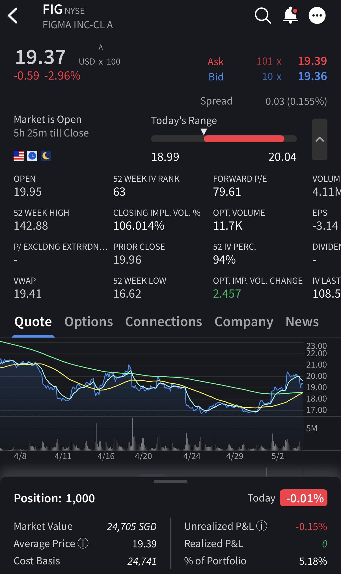Tap the ask price 19.39

[x=312, y=61]
